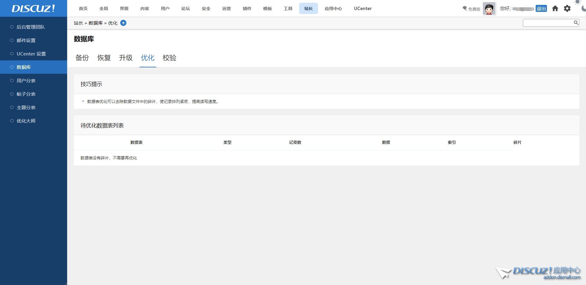Click the 数据表优化可以去除 tip text
Viewport: 586px width, 285px height.
tap(153, 102)
